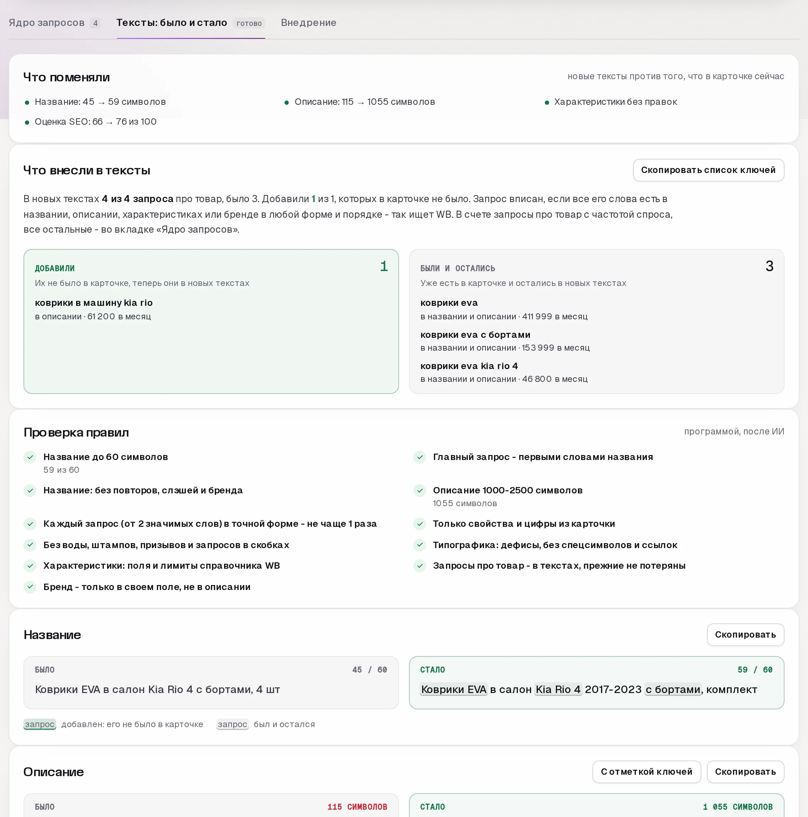The height and width of the screenshot is (817, 808).
Task: Click check icon for «Запросы про товар» rule
Action: click(420, 566)
